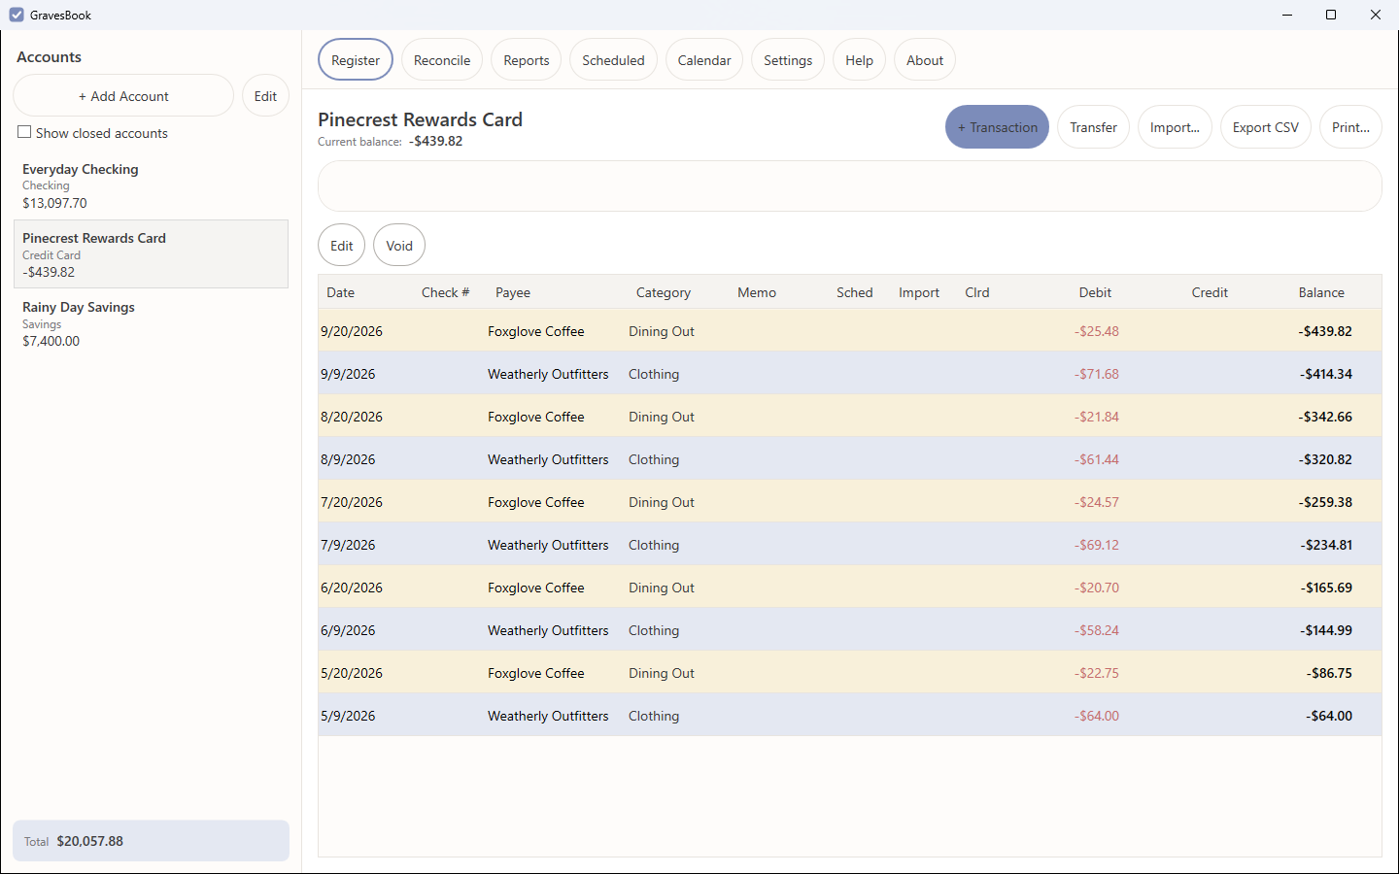Click Dining Out in the 5/20/2026 row
Viewport: 1399px width, 874px height.
tap(662, 673)
